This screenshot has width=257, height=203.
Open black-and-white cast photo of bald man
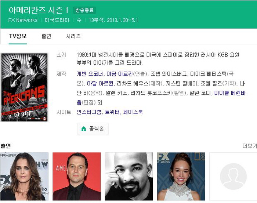click(129, 177)
